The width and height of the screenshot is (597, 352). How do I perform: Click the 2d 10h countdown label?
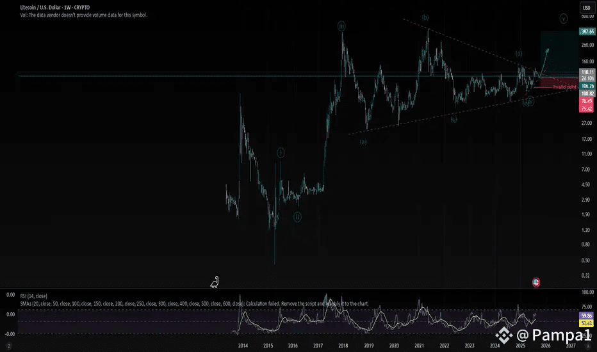click(587, 78)
